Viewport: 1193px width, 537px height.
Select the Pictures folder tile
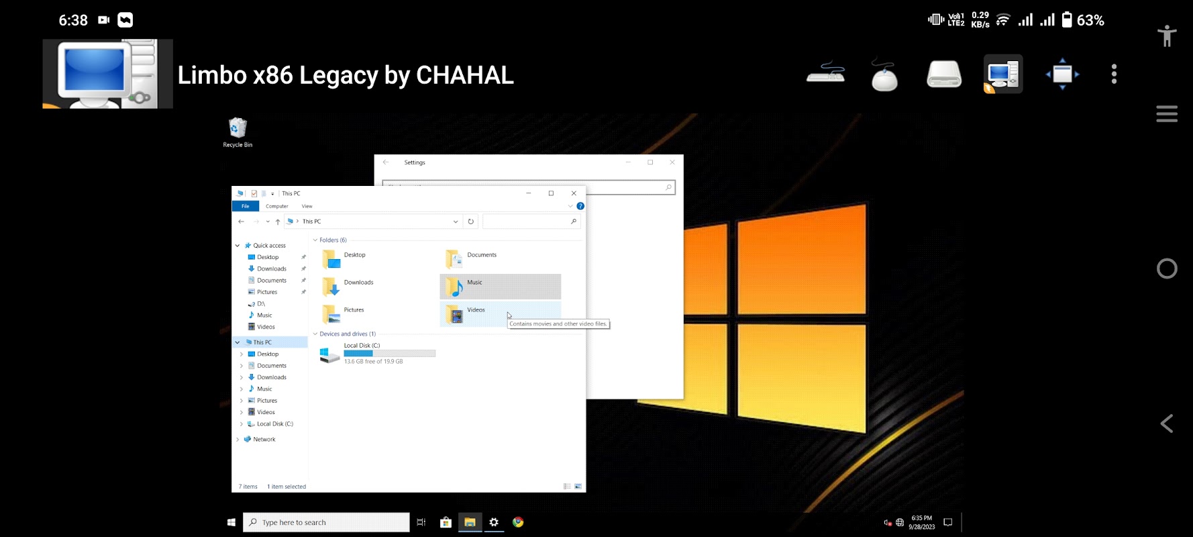pos(378,314)
